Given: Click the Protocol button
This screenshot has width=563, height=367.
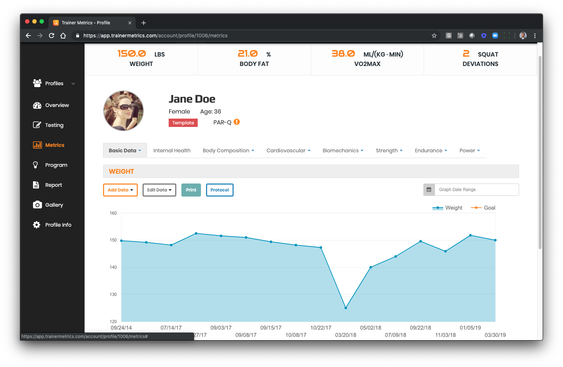Looking at the screenshot, I should (x=220, y=190).
